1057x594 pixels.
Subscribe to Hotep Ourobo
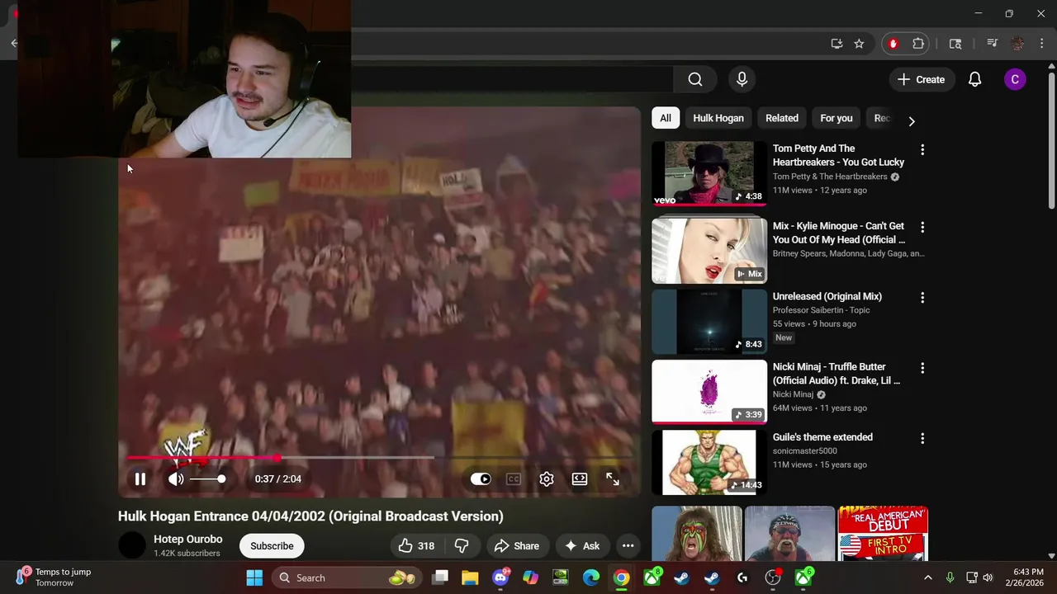tap(272, 545)
